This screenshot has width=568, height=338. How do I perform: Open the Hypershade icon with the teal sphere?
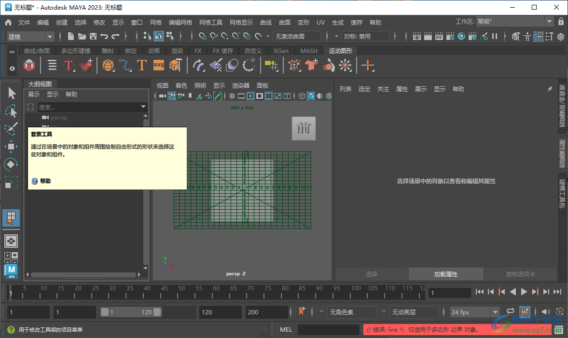(461, 36)
